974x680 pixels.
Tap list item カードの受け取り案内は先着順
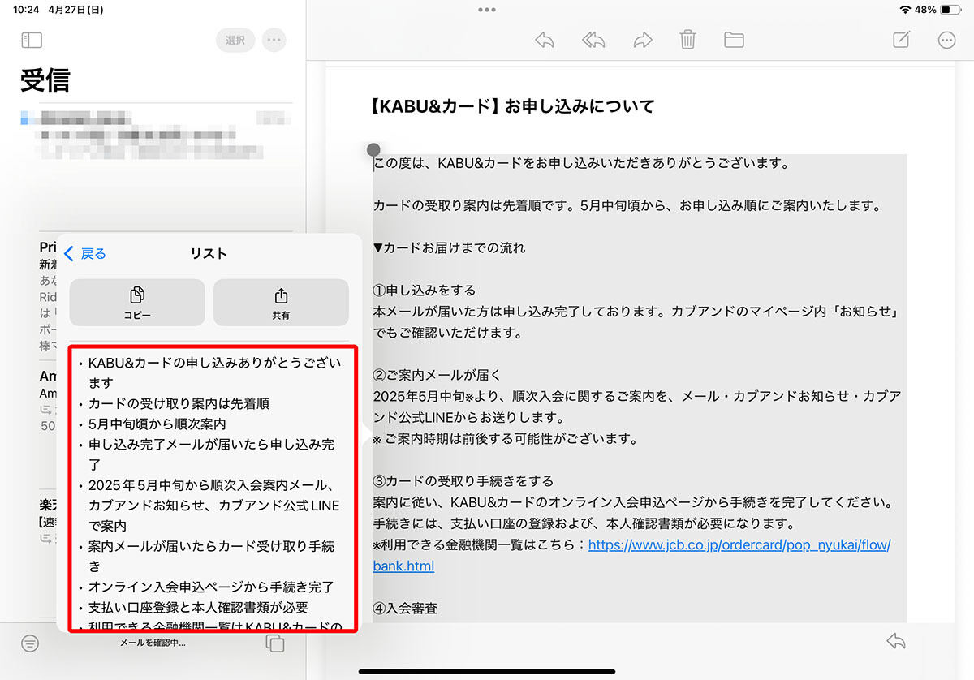[x=179, y=403]
